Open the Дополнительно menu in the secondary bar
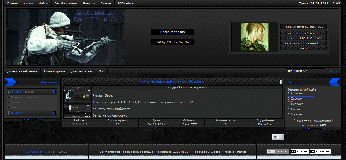The height and width of the screenshot is (160, 346). point(82,71)
